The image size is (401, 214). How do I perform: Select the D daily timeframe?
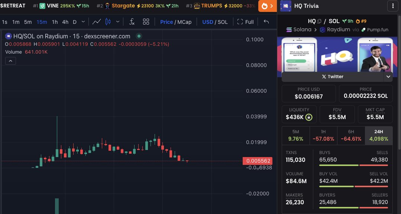pyautogui.click(x=75, y=22)
